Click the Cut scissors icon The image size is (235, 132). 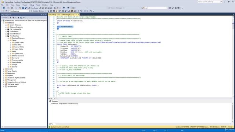pyautogui.click(x=55, y=8)
